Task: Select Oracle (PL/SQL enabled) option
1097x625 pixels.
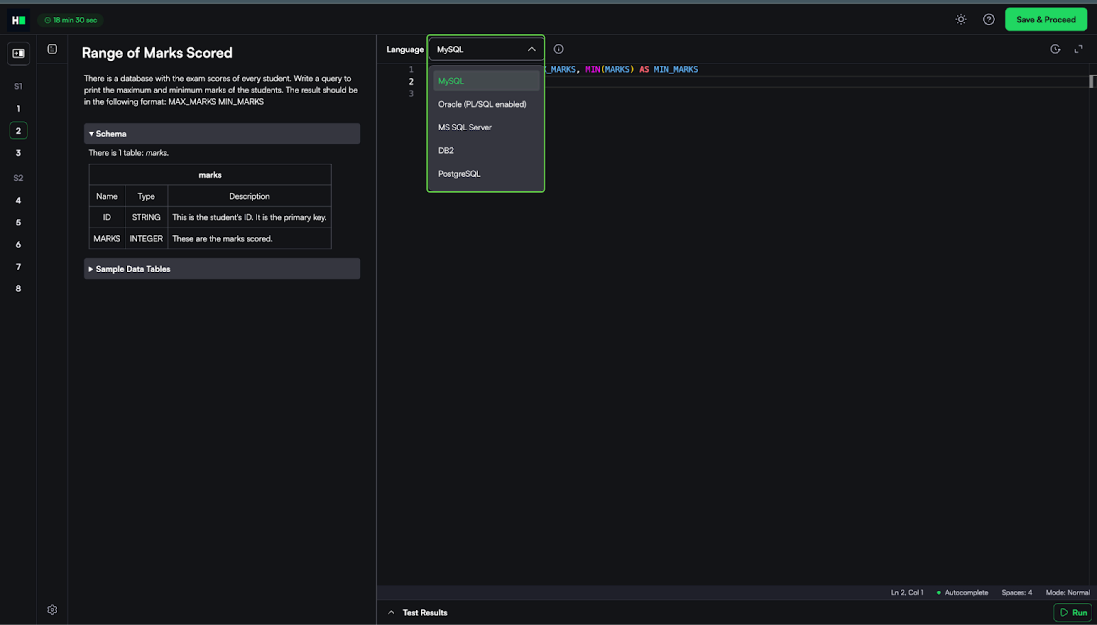Action: click(x=482, y=104)
